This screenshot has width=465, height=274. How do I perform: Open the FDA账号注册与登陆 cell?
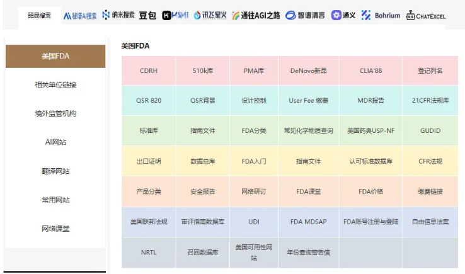[371, 222]
